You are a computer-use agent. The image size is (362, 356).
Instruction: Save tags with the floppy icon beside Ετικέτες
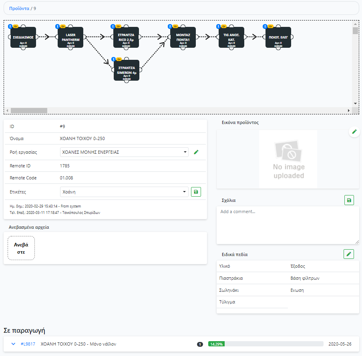[x=196, y=192]
